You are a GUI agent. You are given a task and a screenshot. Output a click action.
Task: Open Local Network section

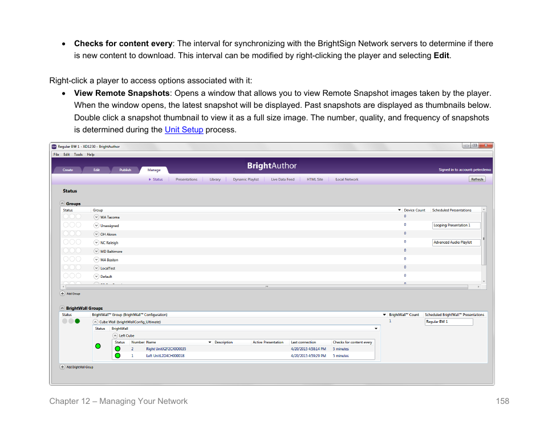pyautogui.click(x=347, y=180)
